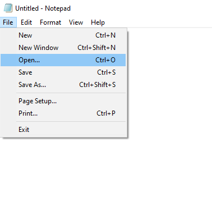Click the Ctrl+S shortcut label
The height and width of the screenshot is (215, 212).
[x=107, y=72]
